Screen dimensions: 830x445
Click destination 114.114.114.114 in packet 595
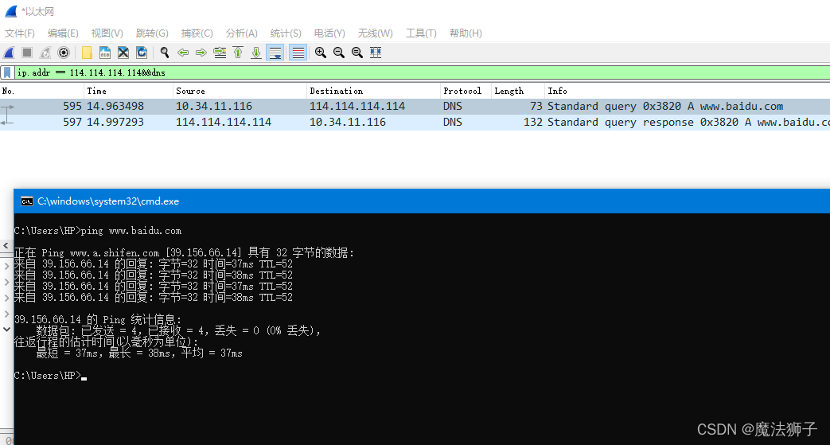click(357, 106)
